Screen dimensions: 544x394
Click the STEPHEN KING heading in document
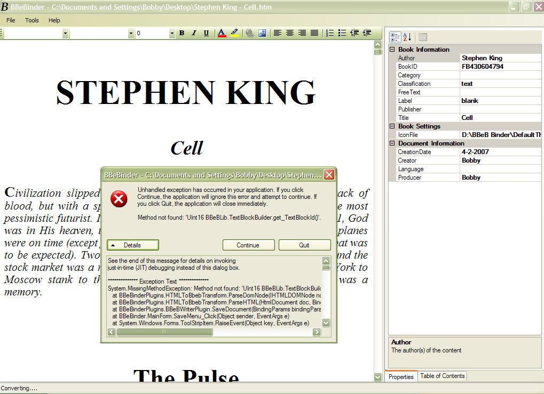pos(186,92)
